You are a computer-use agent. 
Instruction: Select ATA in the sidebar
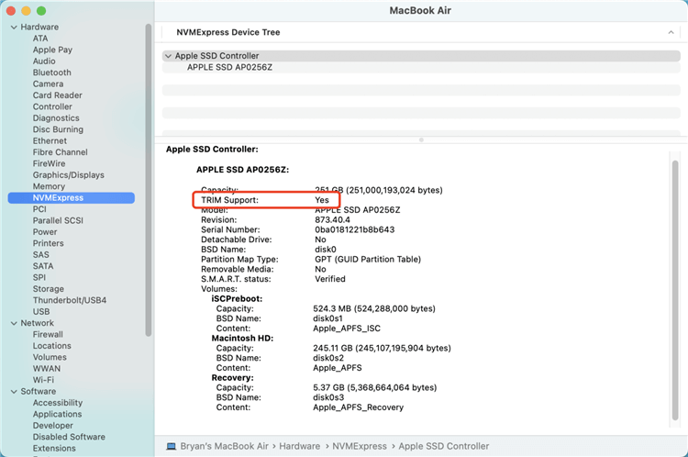tap(40, 39)
